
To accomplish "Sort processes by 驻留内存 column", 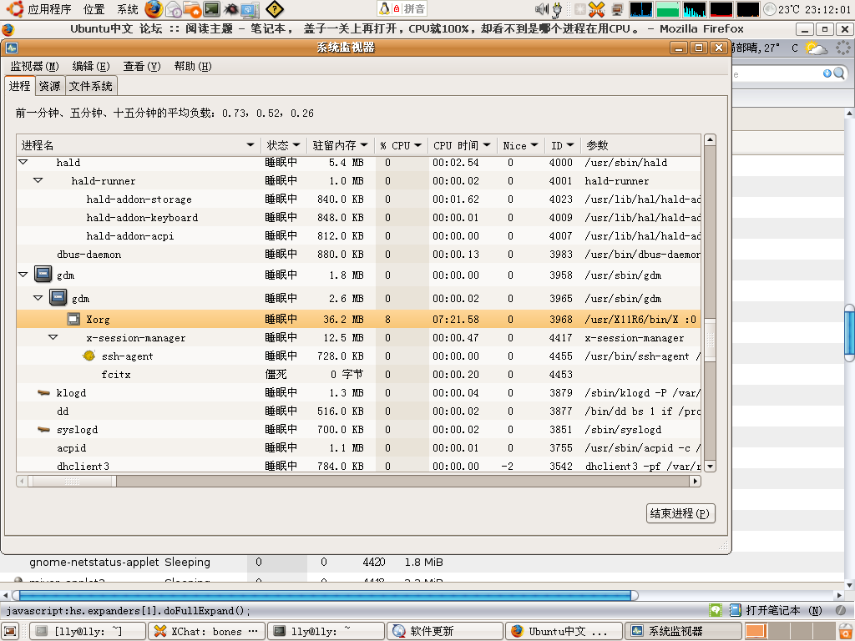I will point(341,145).
